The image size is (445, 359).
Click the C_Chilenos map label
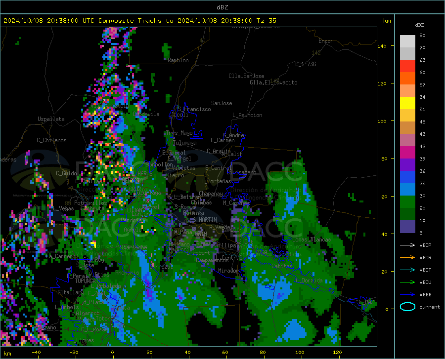51,140
